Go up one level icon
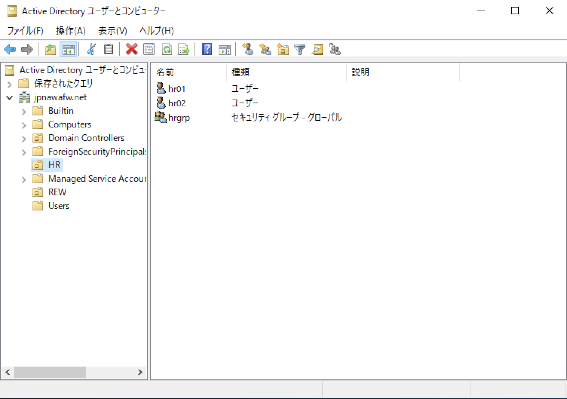 tap(51, 49)
